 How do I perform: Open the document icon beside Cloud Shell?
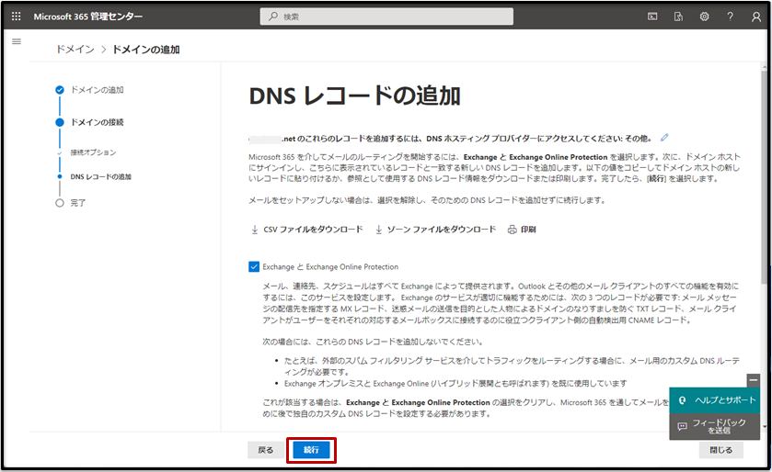[678, 17]
